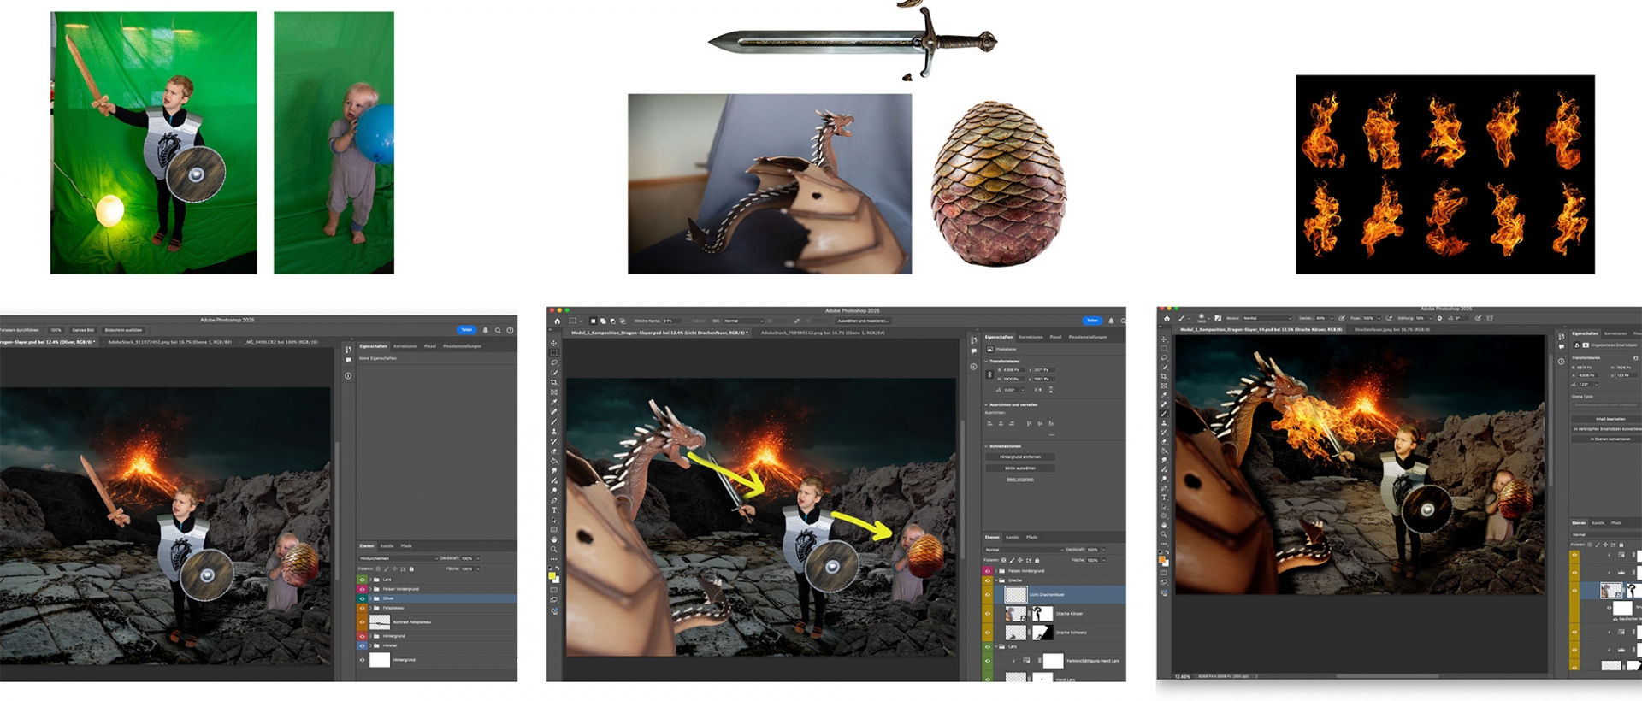Image resolution: width=1642 pixels, height=701 pixels.
Task: Switch to the Drachenfeuer.jpeg document tab
Action: [1391, 329]
